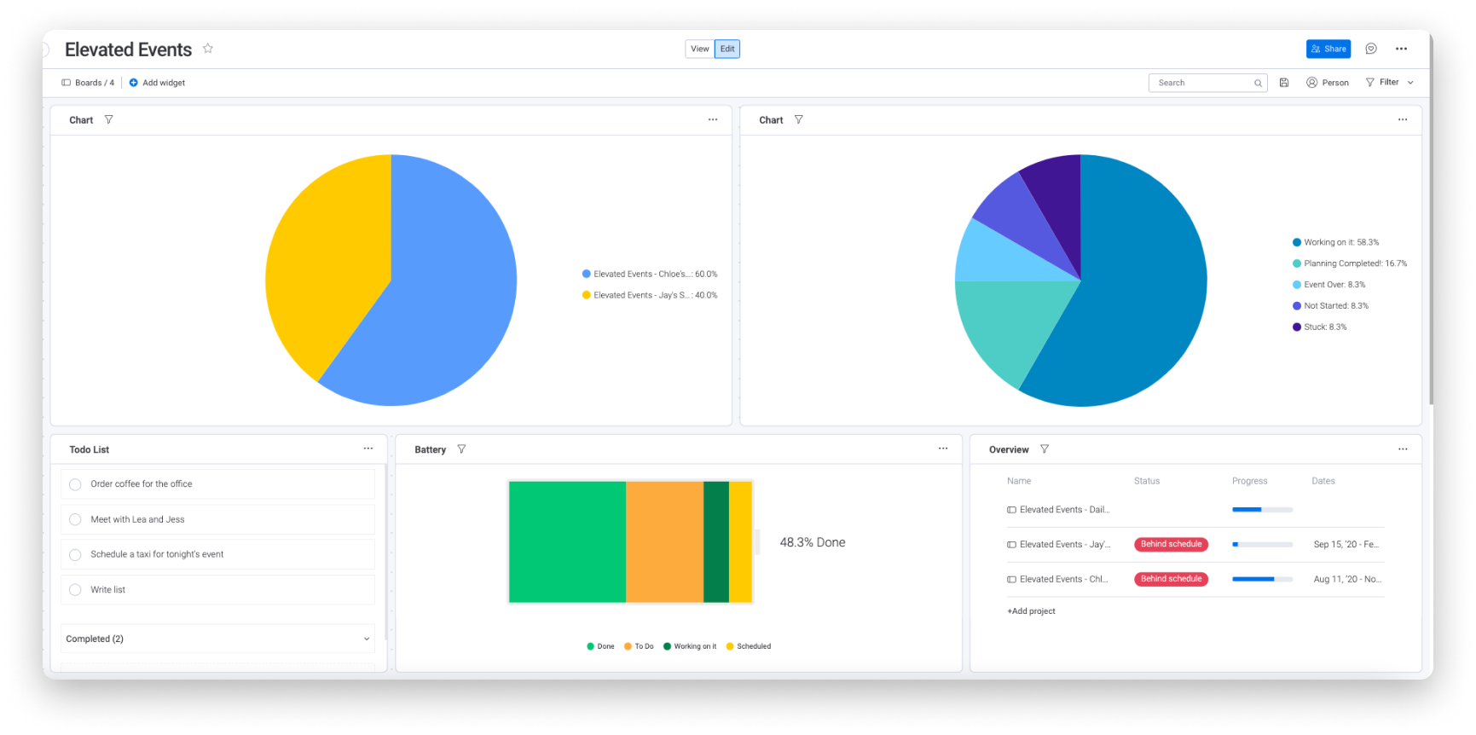Image resolution: width=1476 pixels, height=735 pixels.
Task: Switch dashboard to View mode
Action: click(x=700, y=49)
